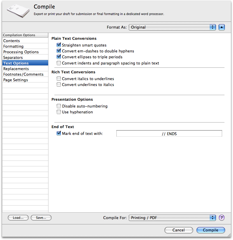Turn on Use hyphenation option
The width and height of the screenshot is (233, 240).
click(x=59, y=112)
